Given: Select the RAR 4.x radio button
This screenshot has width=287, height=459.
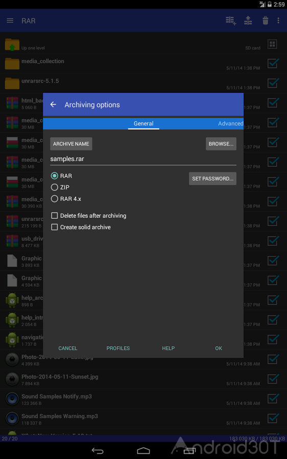Looking at the screenshot, I should (55, 199).
